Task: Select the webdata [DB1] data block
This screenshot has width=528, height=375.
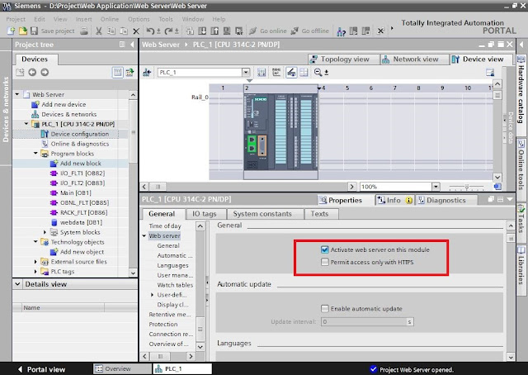Action: pyautogui.click(x=81, y=222)
